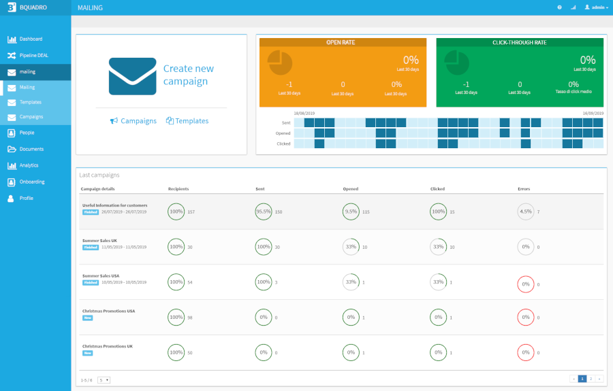Click the Analytics chart icon

click(12, 165)
